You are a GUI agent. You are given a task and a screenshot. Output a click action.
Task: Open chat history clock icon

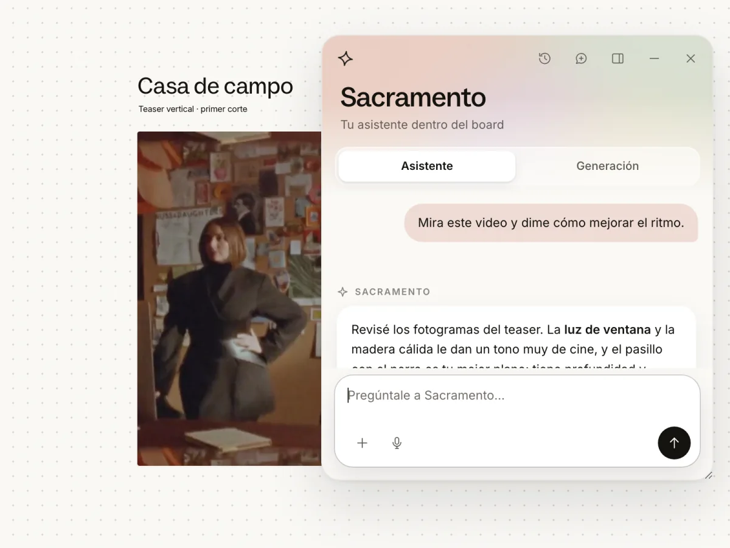tap(544, 58)
